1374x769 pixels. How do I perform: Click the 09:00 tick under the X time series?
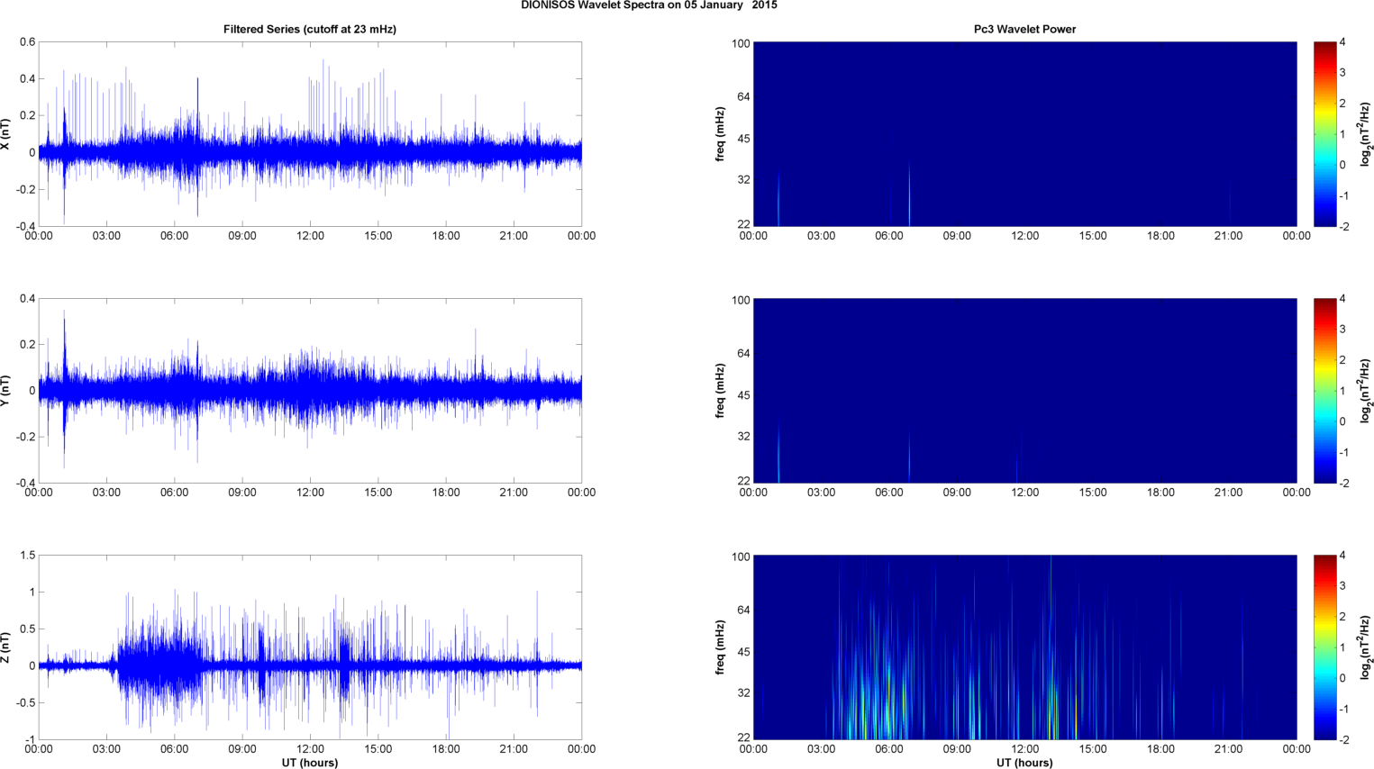coord(242,236)
